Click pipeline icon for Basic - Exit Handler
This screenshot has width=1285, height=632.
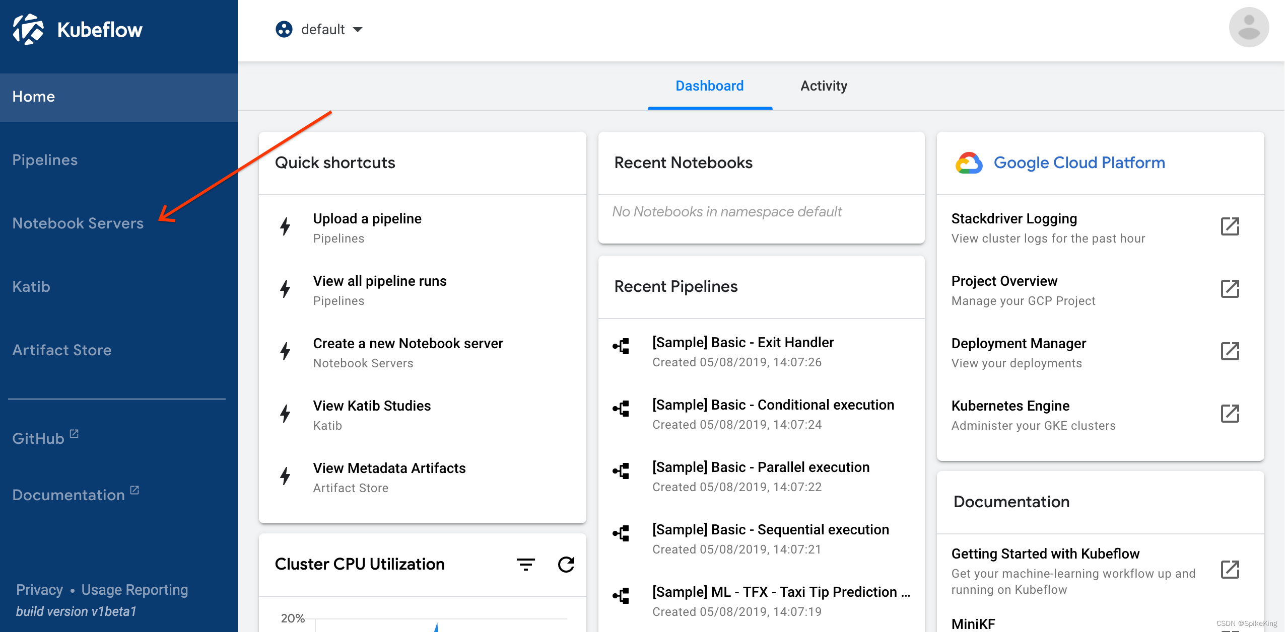pyautogui.click(x=621, y=346)
